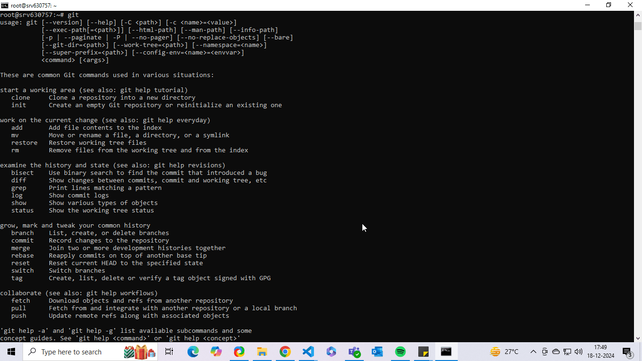
Task: Open terminal system menu via title bar icon
Action: [x=5, y=5]
